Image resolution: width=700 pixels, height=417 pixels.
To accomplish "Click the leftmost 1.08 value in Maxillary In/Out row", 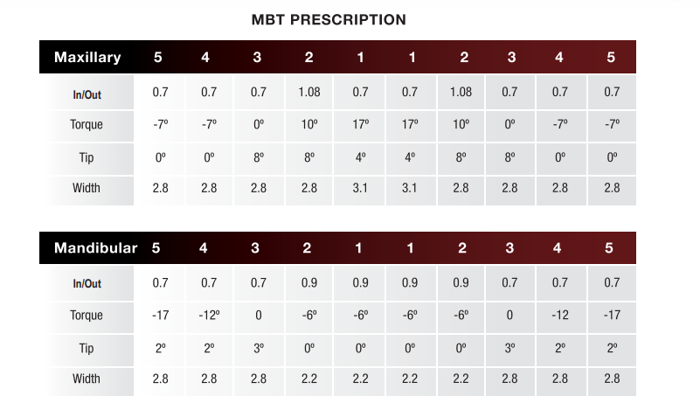I will point(309,92).
